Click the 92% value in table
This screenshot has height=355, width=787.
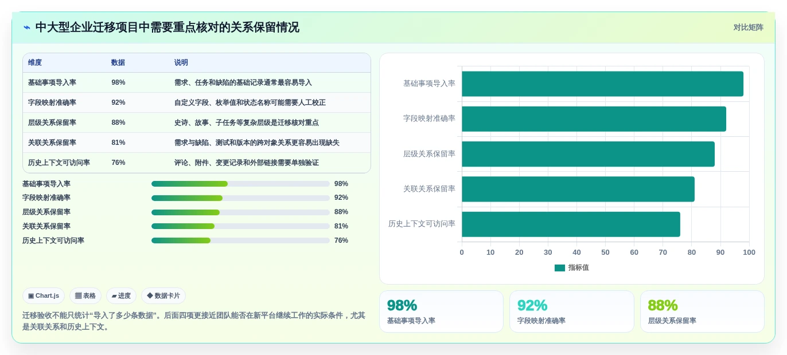tap(118, 102)
